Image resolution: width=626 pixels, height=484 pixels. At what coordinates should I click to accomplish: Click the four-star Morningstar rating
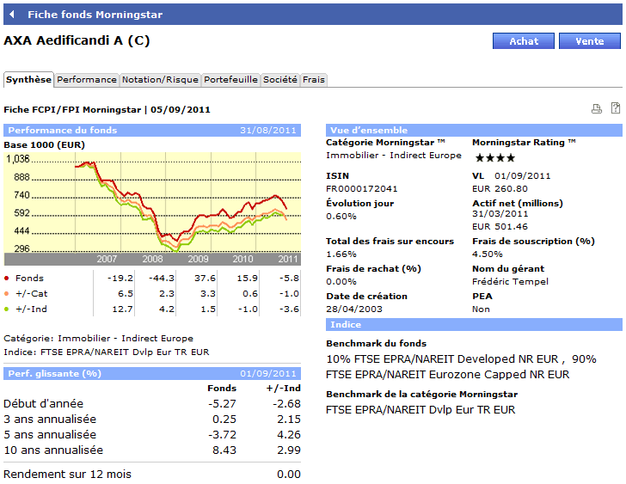click(x=495, y=158)
